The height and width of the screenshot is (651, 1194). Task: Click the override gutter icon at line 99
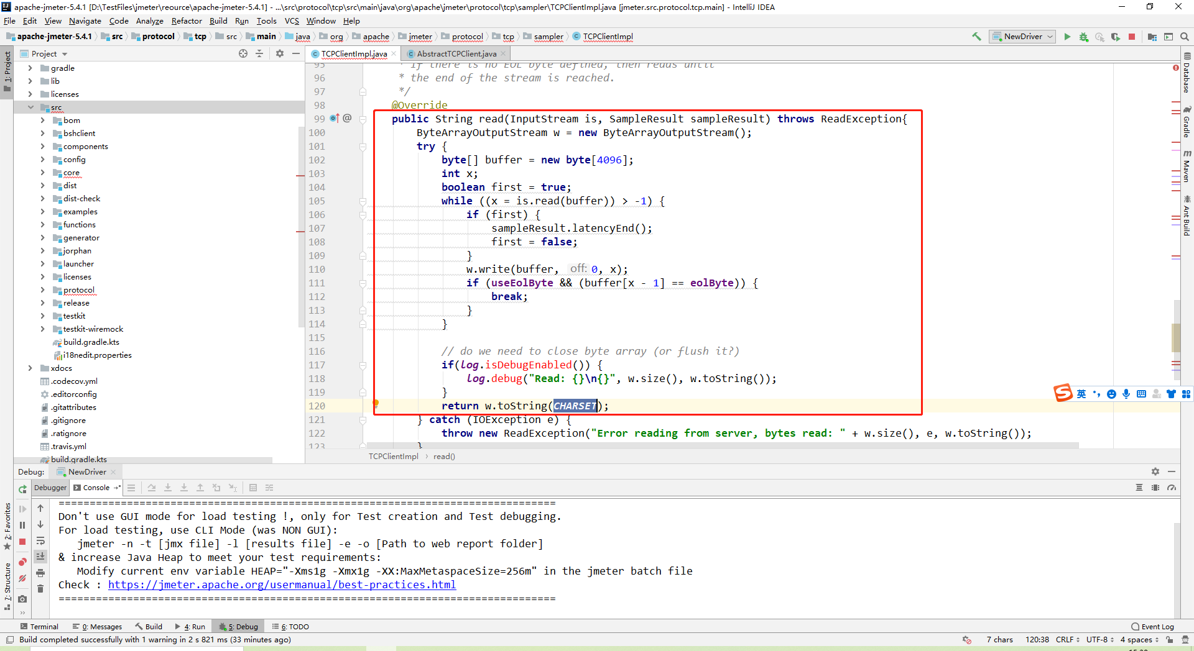(x=335, y=118)
